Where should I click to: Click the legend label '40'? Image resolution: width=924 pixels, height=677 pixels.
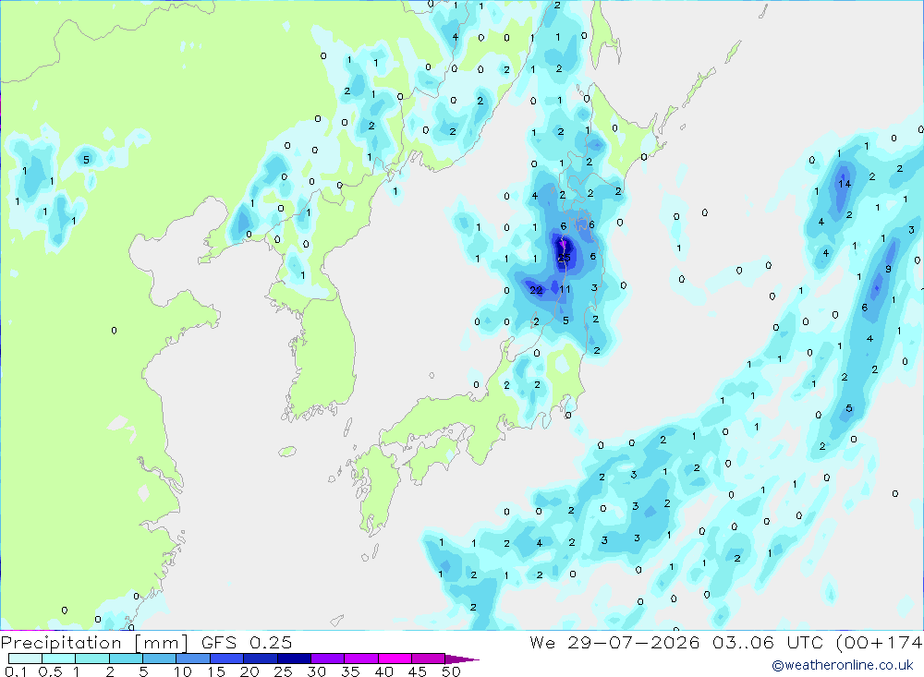[383, 671]
